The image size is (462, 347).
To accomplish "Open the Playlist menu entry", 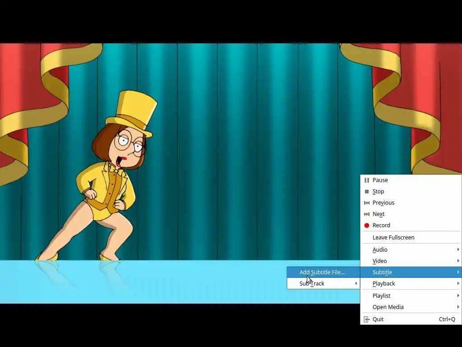I will click(411, 295).
